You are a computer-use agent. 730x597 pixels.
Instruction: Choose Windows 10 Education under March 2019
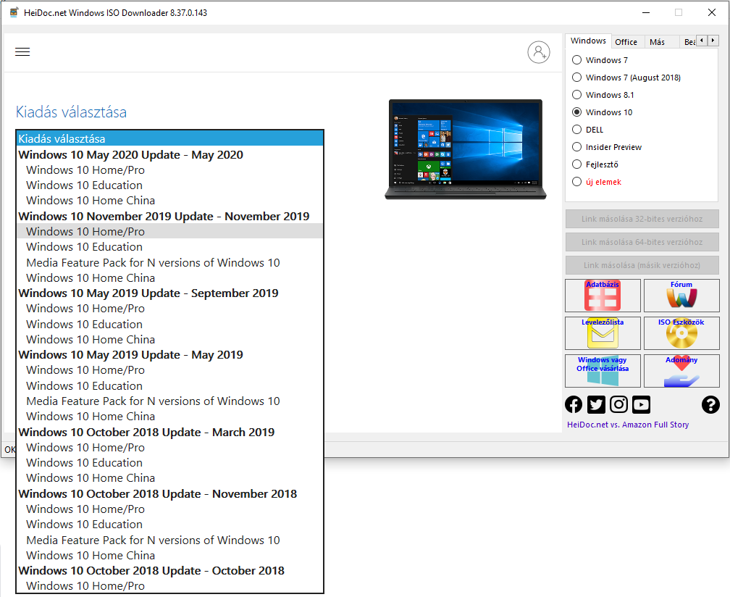pos(170,463)
